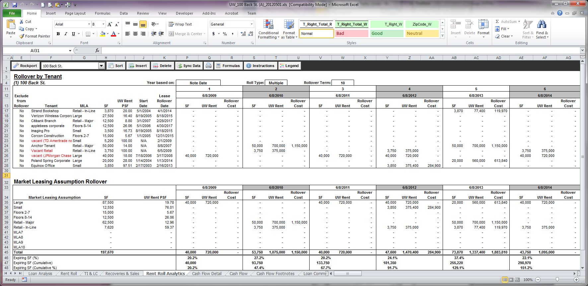This screenshot has height=286, width=588.
Task: Click the Delete Cells icon
Action: point(470,25)
